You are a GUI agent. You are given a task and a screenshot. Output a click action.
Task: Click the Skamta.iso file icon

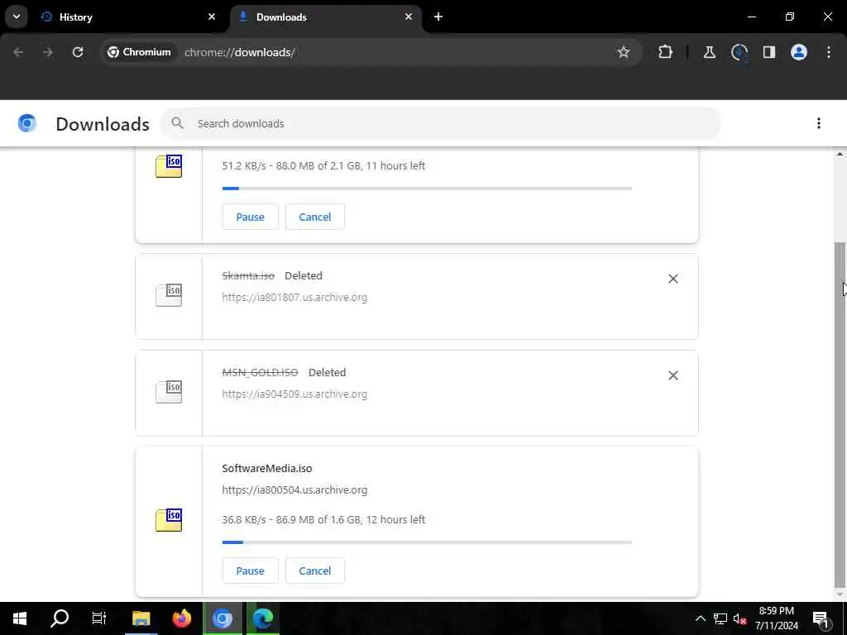[169, 295]
